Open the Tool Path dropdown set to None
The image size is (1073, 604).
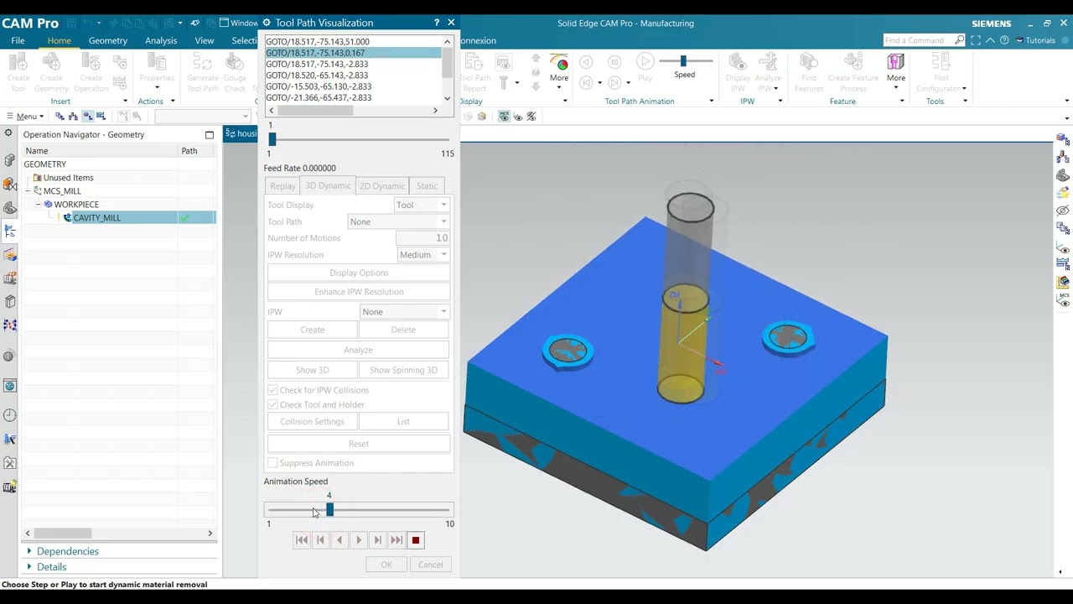[x=399, y=221]
